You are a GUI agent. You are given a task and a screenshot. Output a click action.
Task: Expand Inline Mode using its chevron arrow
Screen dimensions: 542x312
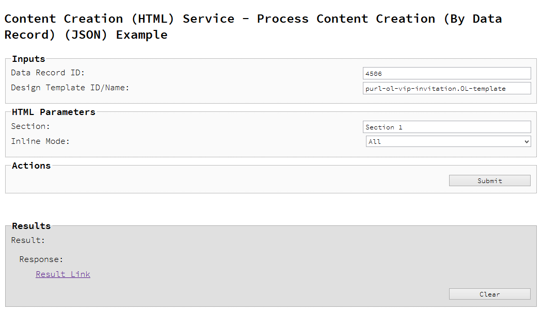527,141
